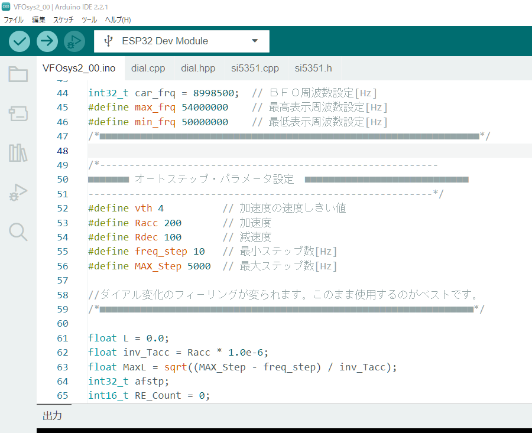Click the value 200 on line 53
This screenshot has width=532, height=433.
click(x=173, y=223)
